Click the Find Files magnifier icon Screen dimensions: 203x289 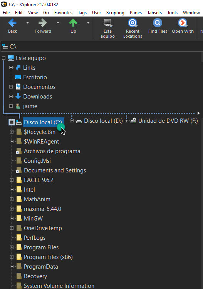coord(158,23)
